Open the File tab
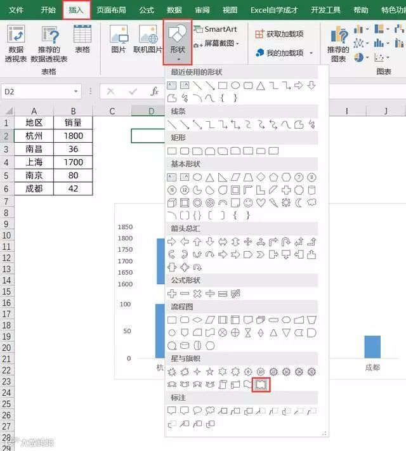406x451 pixels. tap(16, 10)
